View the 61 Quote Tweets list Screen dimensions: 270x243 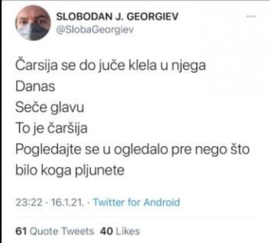[55, 231]
